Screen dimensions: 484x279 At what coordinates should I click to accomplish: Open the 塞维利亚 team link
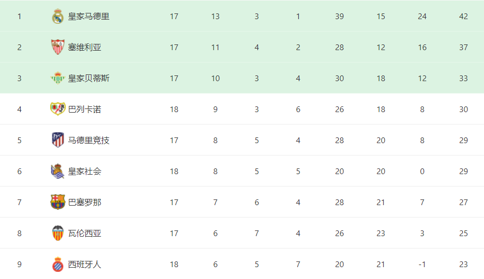coord(85,47)
